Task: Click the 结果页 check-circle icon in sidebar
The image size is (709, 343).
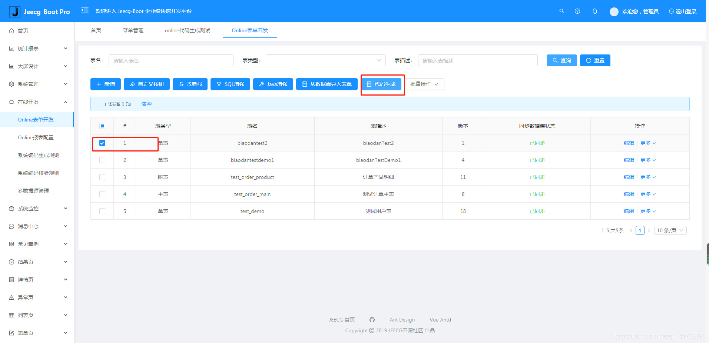Action: click(11, 262)
